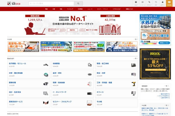Open the history clock icon in header
This screenshot has width=175, height=116.
coord(156,3)
